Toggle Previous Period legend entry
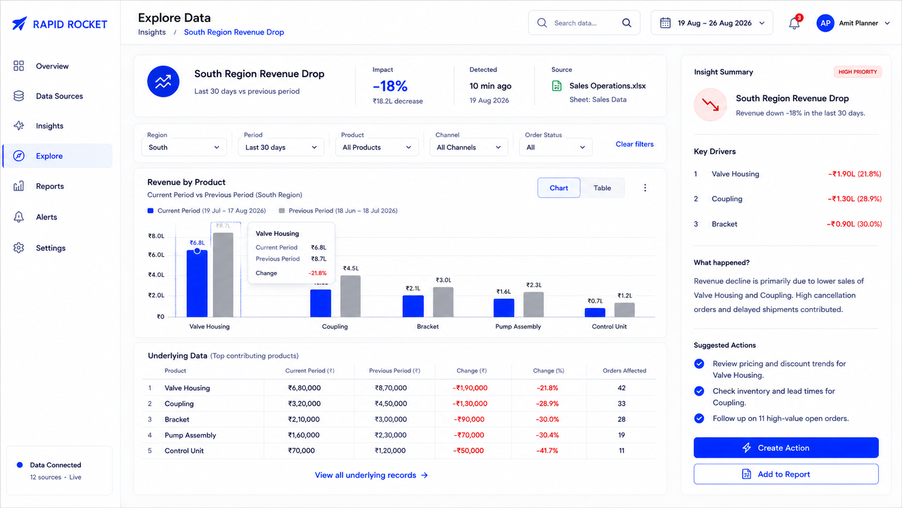Viewport: 902px width, 508px height. 338,211
